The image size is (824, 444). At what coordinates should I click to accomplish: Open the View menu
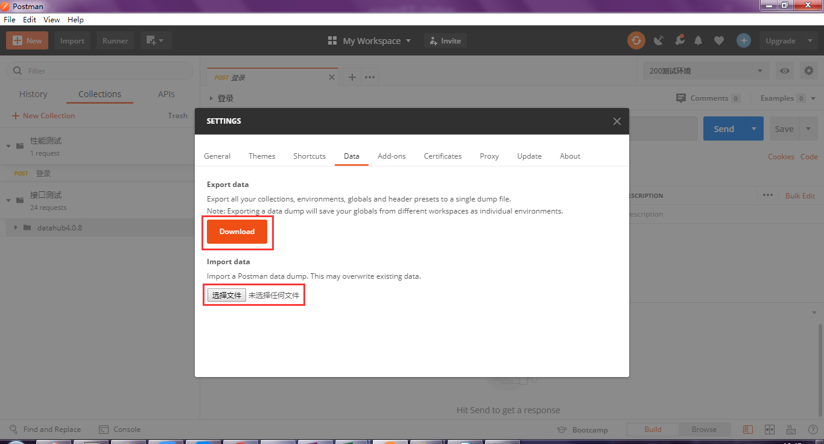click(x=52, y=19)
